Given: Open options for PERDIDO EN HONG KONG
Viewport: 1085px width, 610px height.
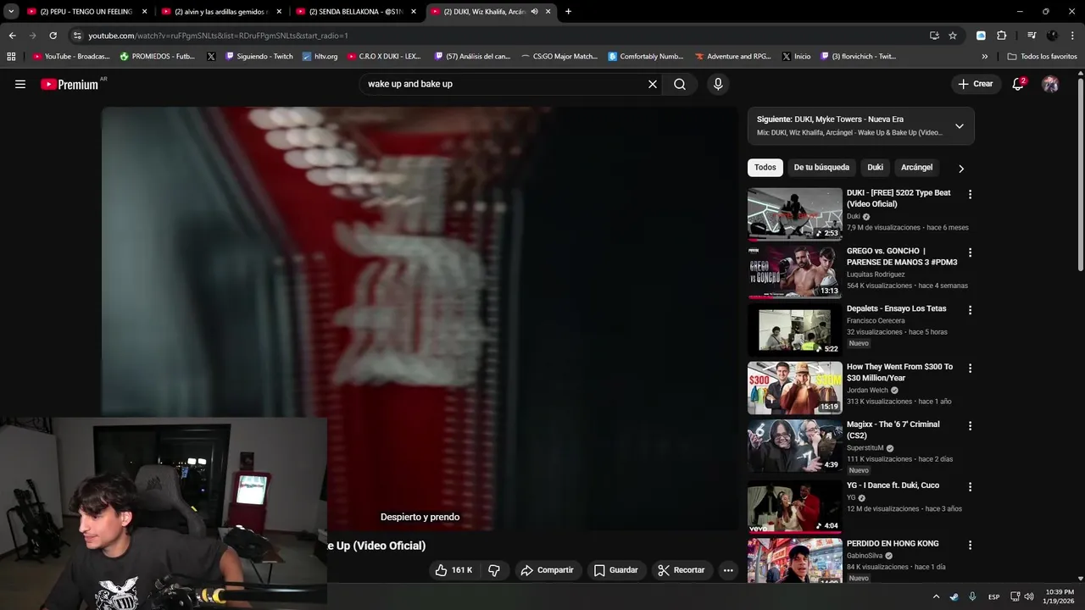Looking at the screenshot, I should pos(970,545).
